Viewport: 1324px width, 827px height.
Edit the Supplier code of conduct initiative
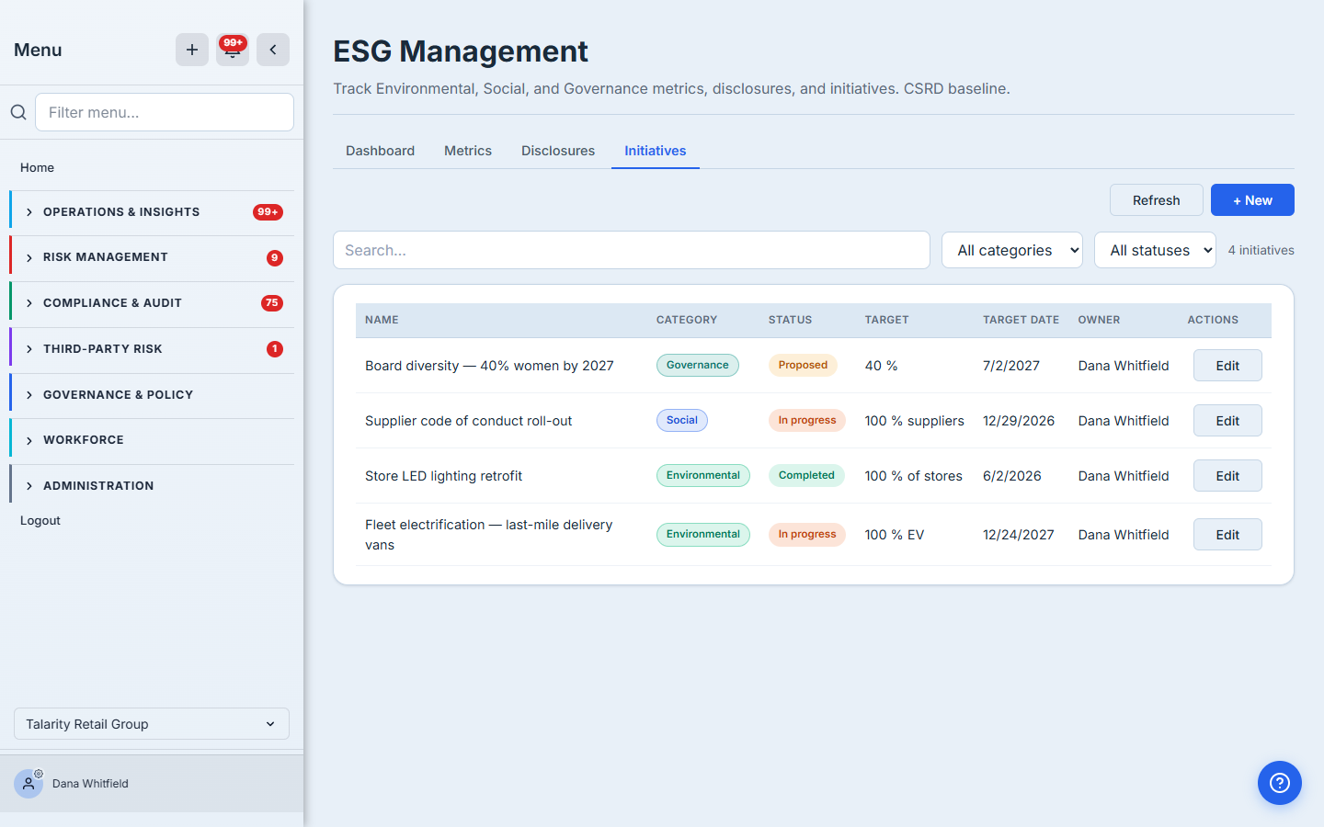pos(1227,421)
